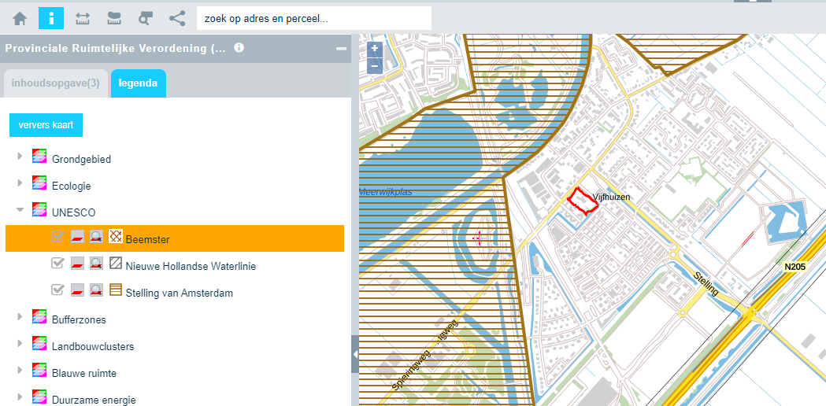This screenshot has width=826, height=406.
Task: Activate the area measure ruler tool
Action: point(114,17)
